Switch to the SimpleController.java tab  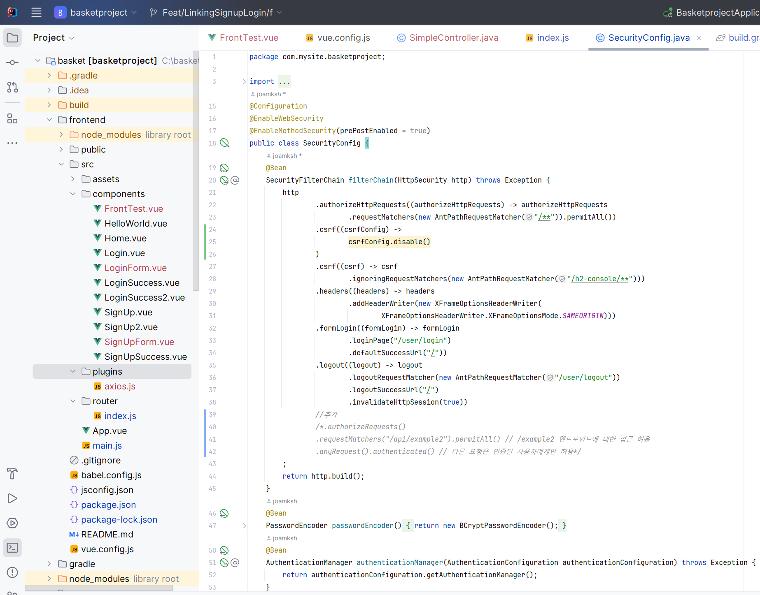coord(448,38)
